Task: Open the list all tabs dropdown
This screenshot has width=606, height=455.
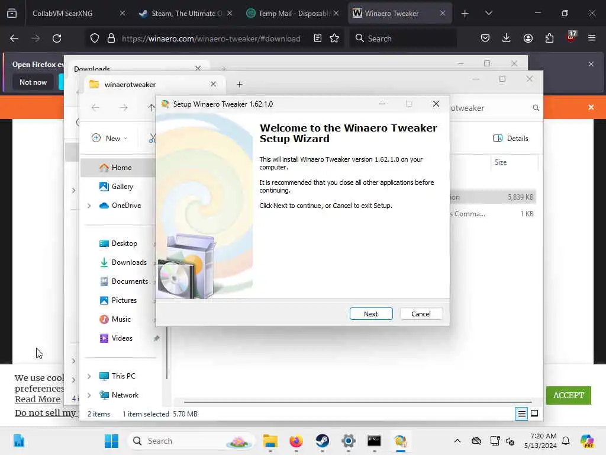Action: pos(488,14)
